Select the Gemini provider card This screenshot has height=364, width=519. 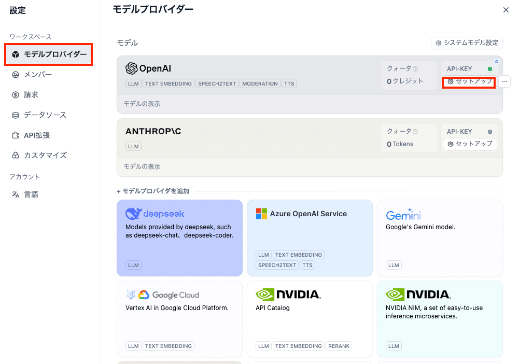pos(439,237)
